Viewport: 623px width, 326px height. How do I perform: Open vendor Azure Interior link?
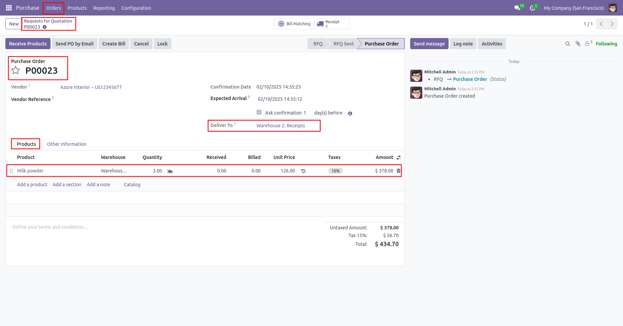pos(91,87)
